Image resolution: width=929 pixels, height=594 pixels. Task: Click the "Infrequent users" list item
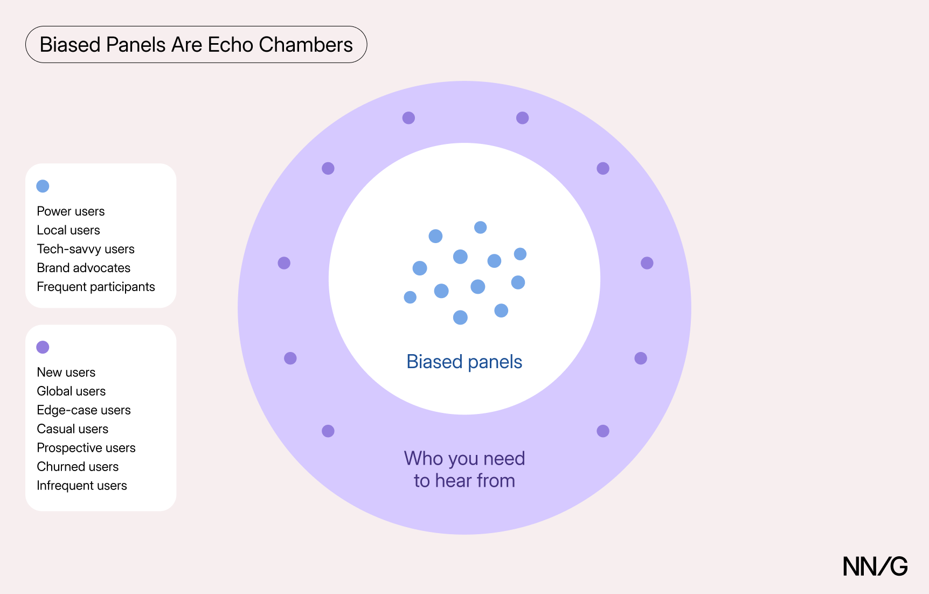coord(82,486)
